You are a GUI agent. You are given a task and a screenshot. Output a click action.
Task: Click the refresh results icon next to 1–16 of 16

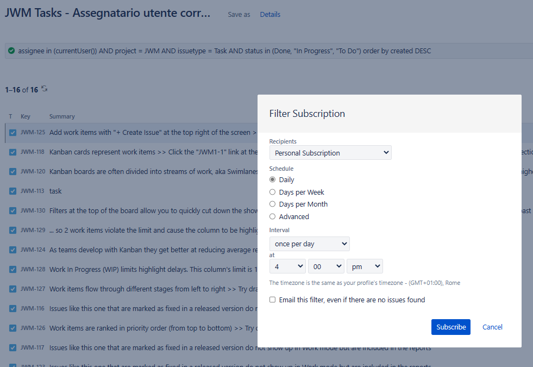click(x=44, y=89)
